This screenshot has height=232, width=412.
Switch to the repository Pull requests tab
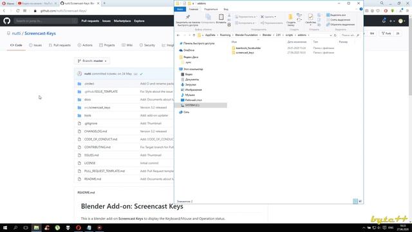60,45
